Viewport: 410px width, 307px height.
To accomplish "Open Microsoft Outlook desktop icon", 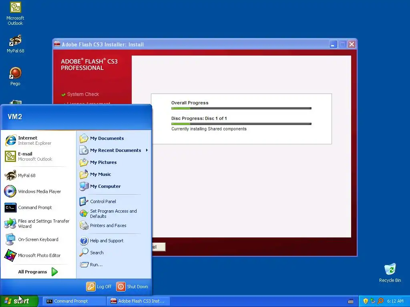I will coord(15,14).
